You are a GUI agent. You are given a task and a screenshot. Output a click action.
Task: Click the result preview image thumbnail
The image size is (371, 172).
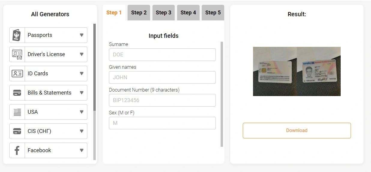click(x=297, y=71)
